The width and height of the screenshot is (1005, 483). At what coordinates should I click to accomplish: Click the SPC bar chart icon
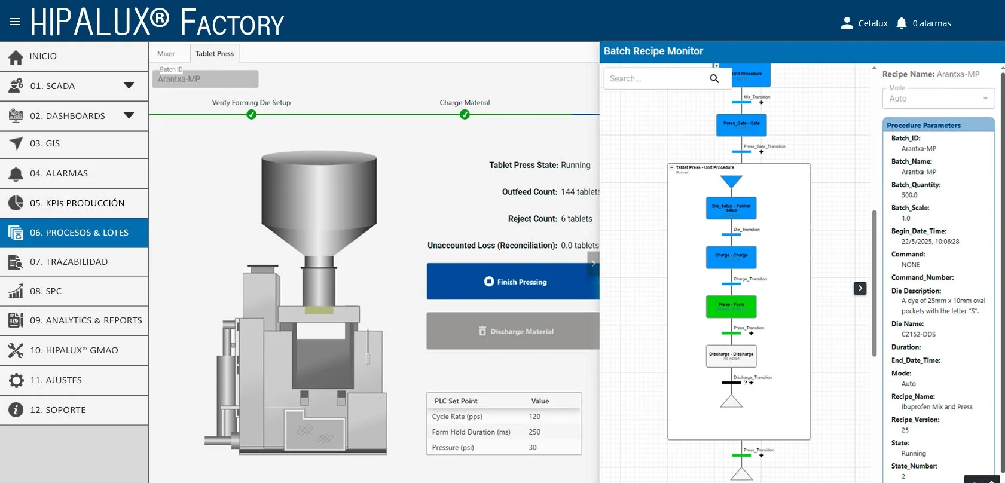pyautogui.click(x=16, y=291)
